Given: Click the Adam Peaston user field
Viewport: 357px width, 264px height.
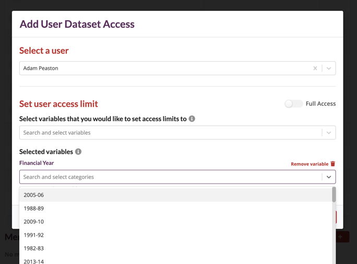Looking at the screenshot, I should coord(177,68).
